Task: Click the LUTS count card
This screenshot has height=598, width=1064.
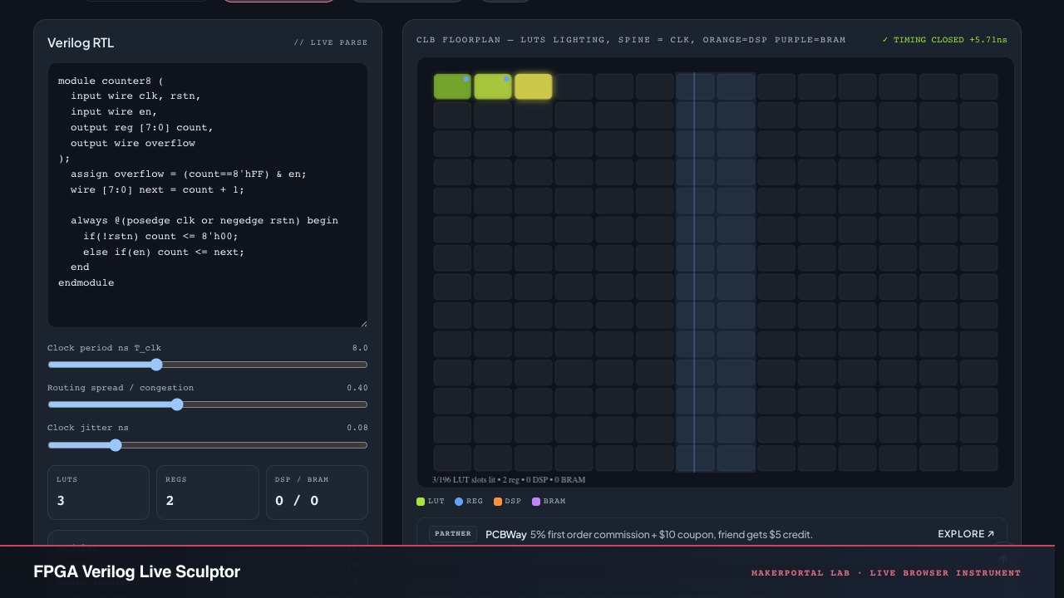Action: (98, 493)
